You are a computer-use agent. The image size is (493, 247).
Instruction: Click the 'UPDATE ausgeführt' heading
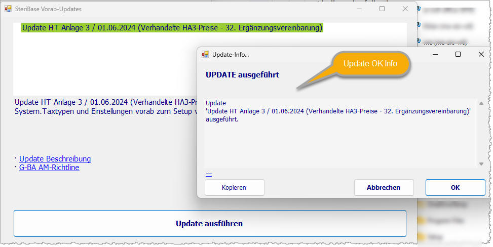(242, 75)
